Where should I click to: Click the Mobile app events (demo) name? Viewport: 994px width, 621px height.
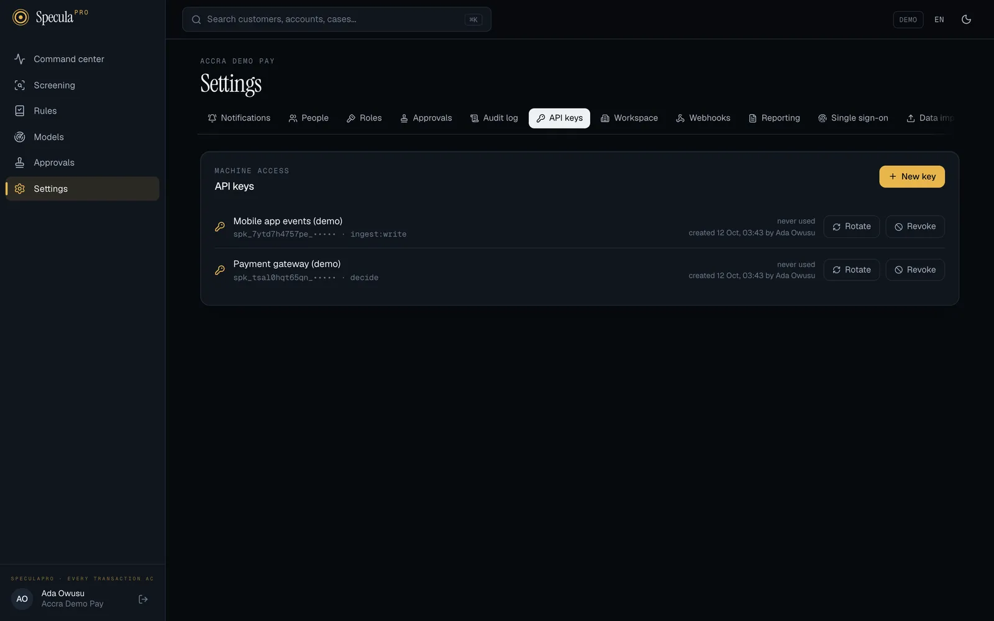(288, 221)
